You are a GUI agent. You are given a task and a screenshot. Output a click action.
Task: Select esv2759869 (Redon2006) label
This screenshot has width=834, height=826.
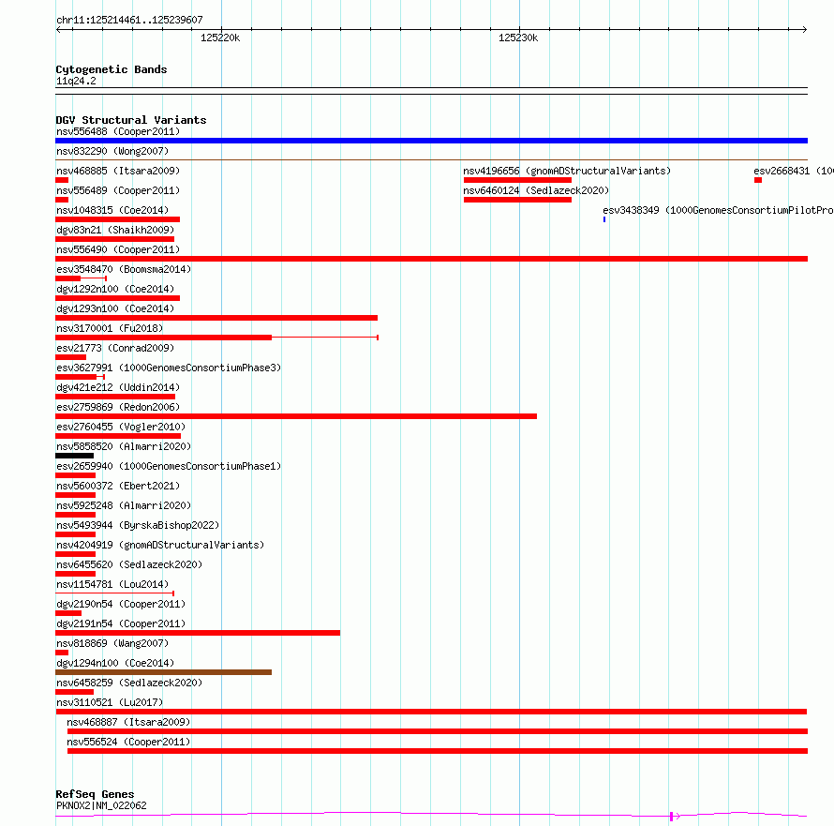(x=118, y=407)
